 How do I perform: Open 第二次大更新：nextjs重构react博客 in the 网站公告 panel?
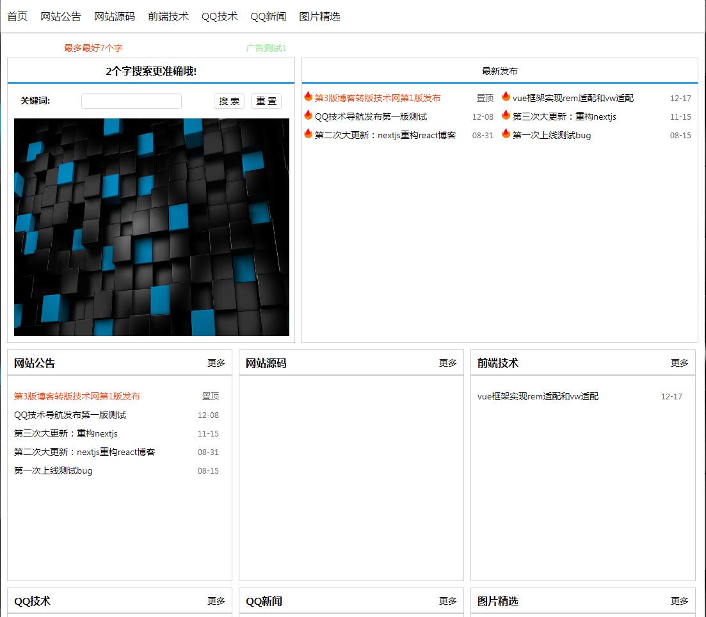pos(84,452)
